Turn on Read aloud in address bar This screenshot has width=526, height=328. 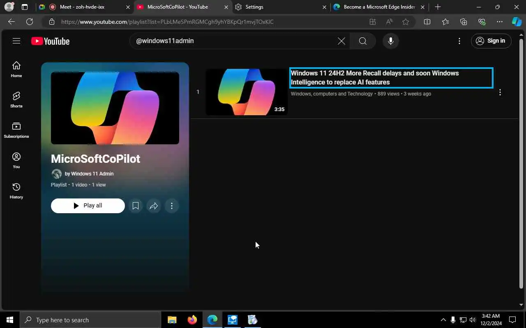tap(389, 22)
